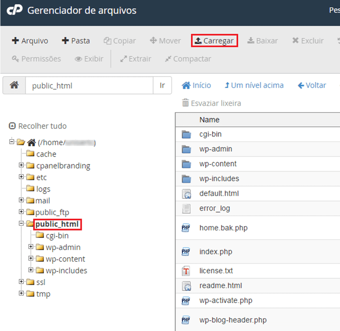Open the Carregar upload button
The width and height of the screenshot is (340, 331).
(x=214, y=41)
